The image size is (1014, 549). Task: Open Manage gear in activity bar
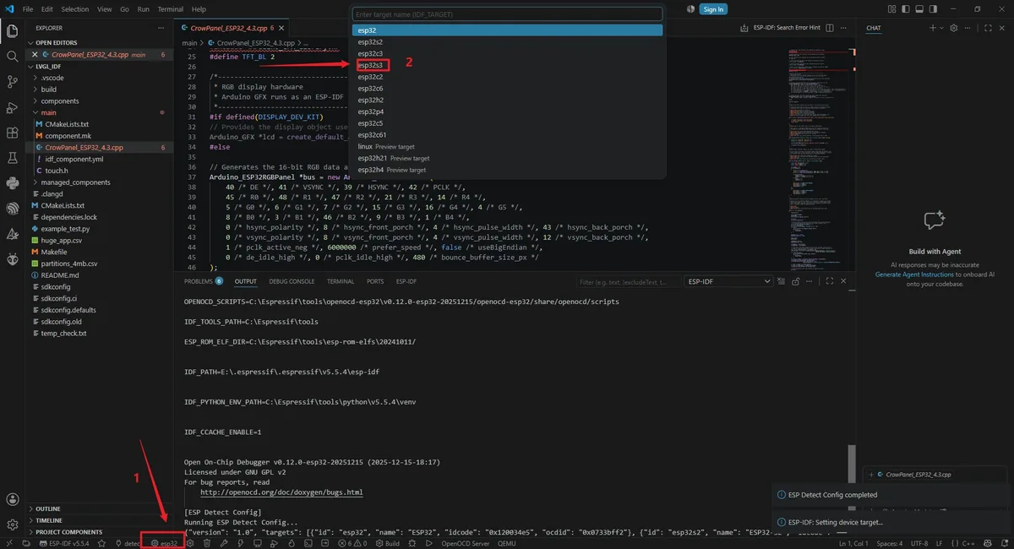click(13, 525)
